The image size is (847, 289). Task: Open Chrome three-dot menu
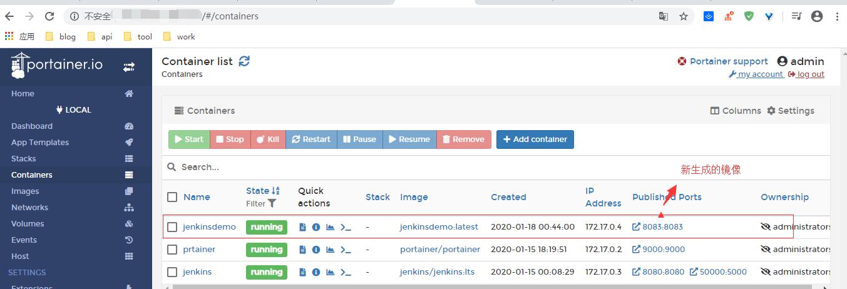[837, 16]
